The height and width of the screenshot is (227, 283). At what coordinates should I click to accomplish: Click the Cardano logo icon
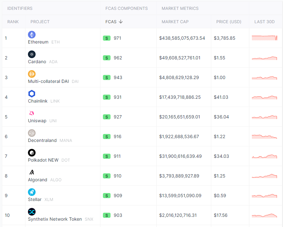click(32, 54)
